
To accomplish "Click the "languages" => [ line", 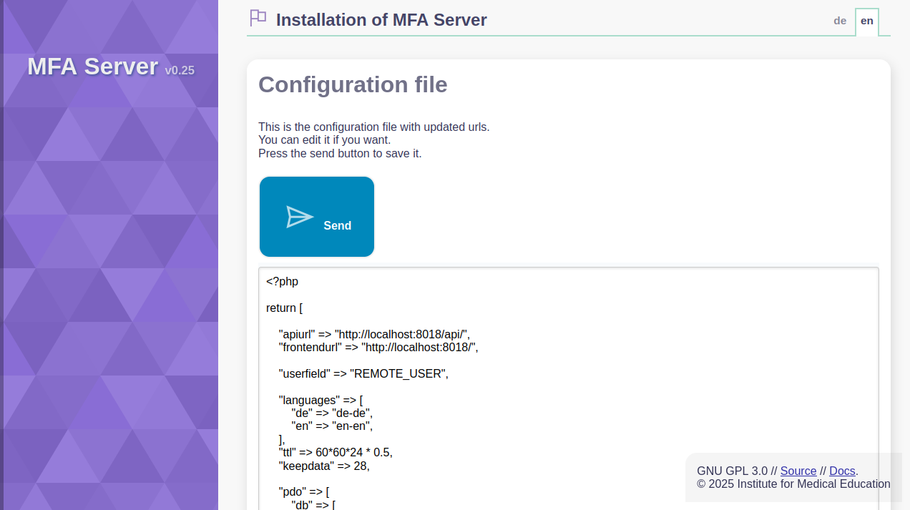I will point(321,400).
